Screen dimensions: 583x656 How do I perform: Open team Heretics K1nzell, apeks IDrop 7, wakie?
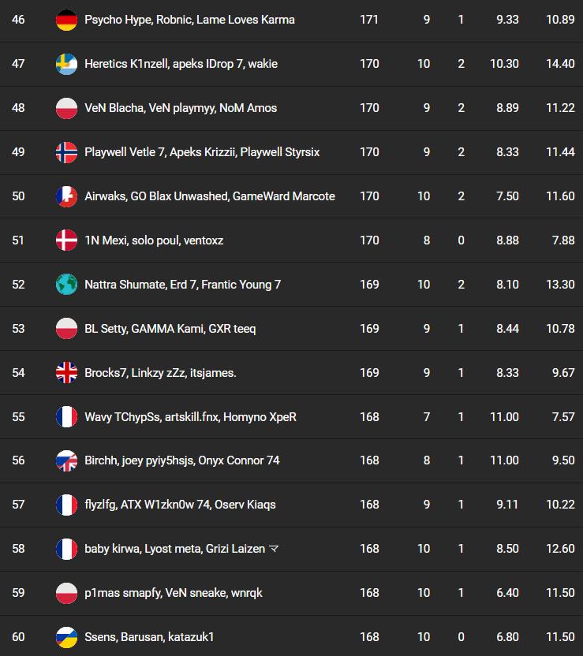coord(181,64)
